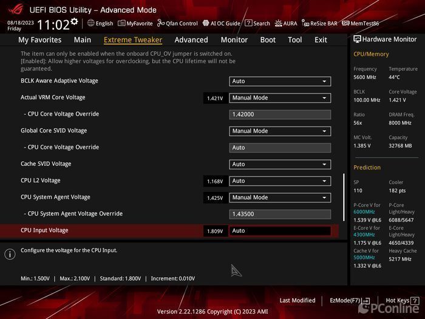The width and height of the screenshot is (425, 319).
Task: Open the clock settings gear icon
Action: coord(74,22)
